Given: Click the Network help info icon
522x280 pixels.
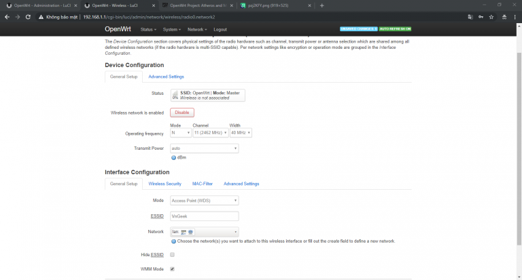Looking at the screenshot, I should [173, 241].
